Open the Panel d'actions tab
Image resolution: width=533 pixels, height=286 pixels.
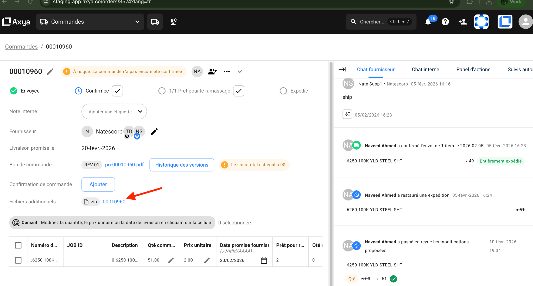pyautogui.click(x=473, y=70)
